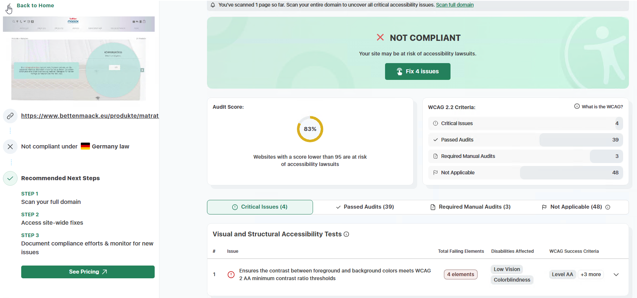Click the scanned website preview thumbnail
The height and width of the screenshot is (298, 637).
pyautogui.click(x=79, y=58)
